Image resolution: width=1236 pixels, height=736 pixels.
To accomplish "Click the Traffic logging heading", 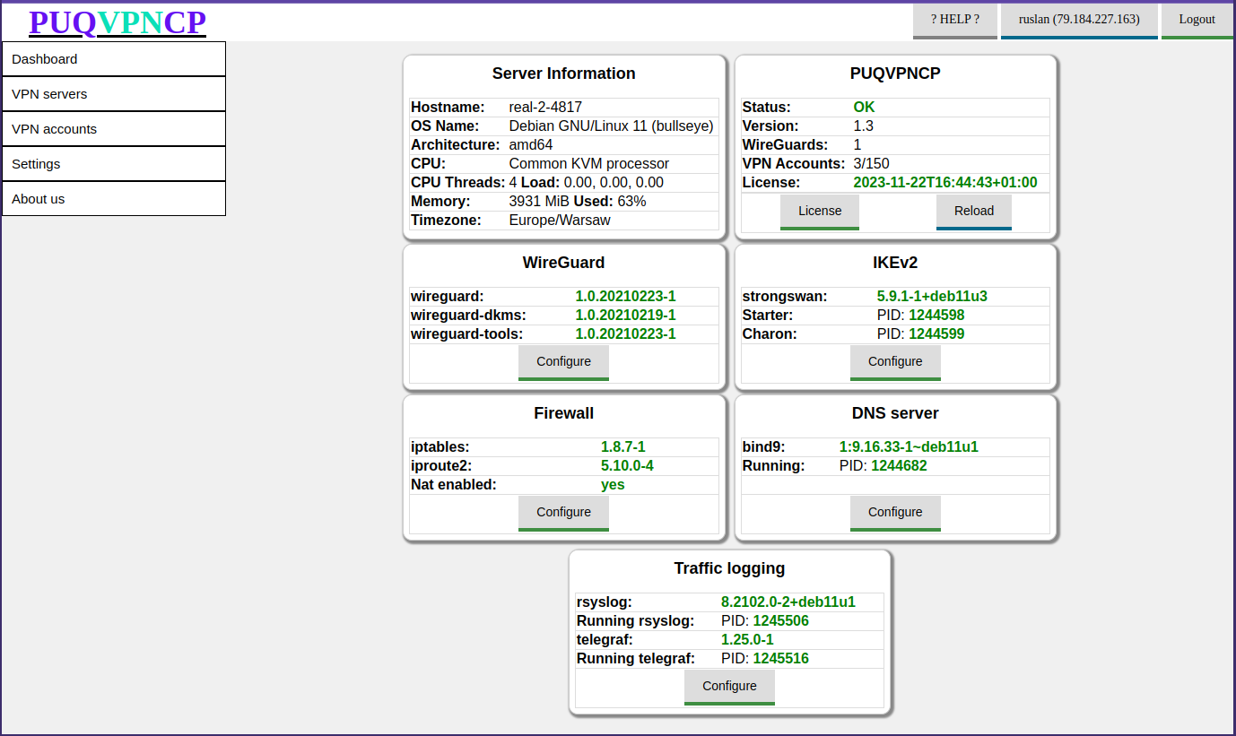I will tap(729, 568).
